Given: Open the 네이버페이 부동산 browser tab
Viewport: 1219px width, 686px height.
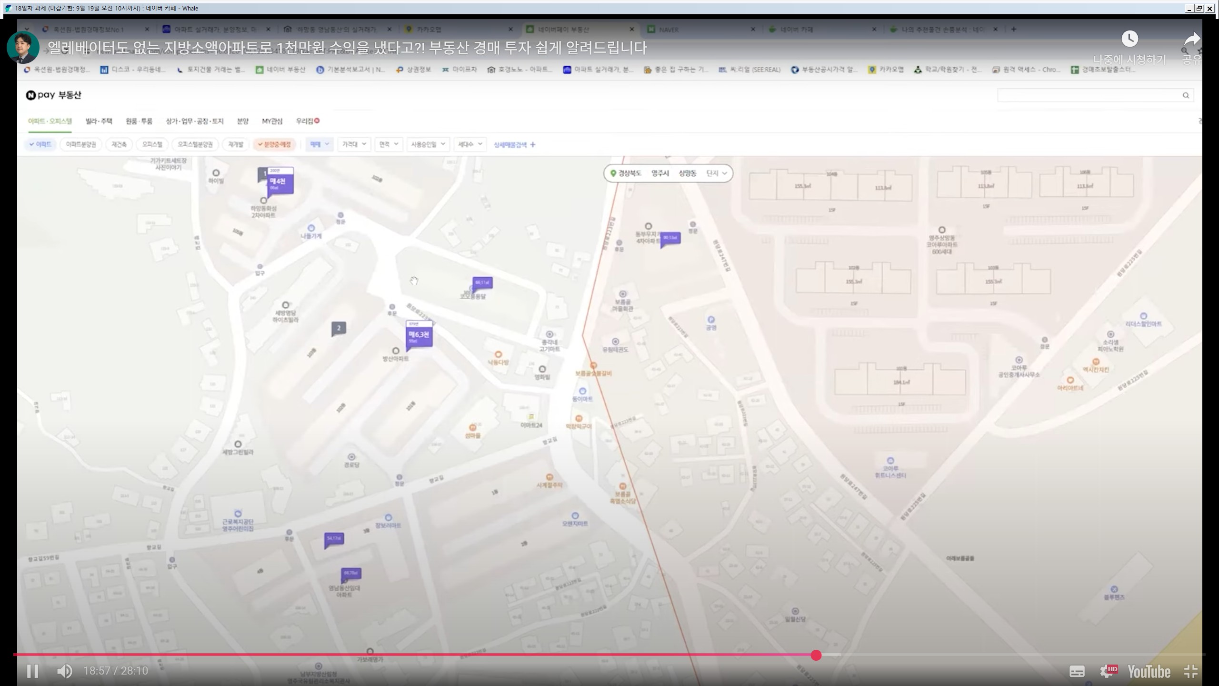Looking at the screenshot, I should (563, 30).
